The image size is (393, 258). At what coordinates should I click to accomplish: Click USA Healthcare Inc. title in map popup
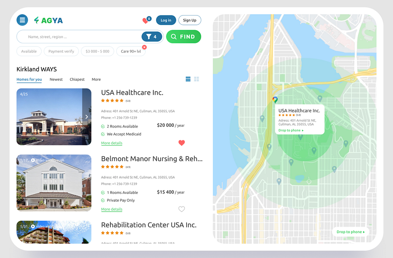coord(299,111)
